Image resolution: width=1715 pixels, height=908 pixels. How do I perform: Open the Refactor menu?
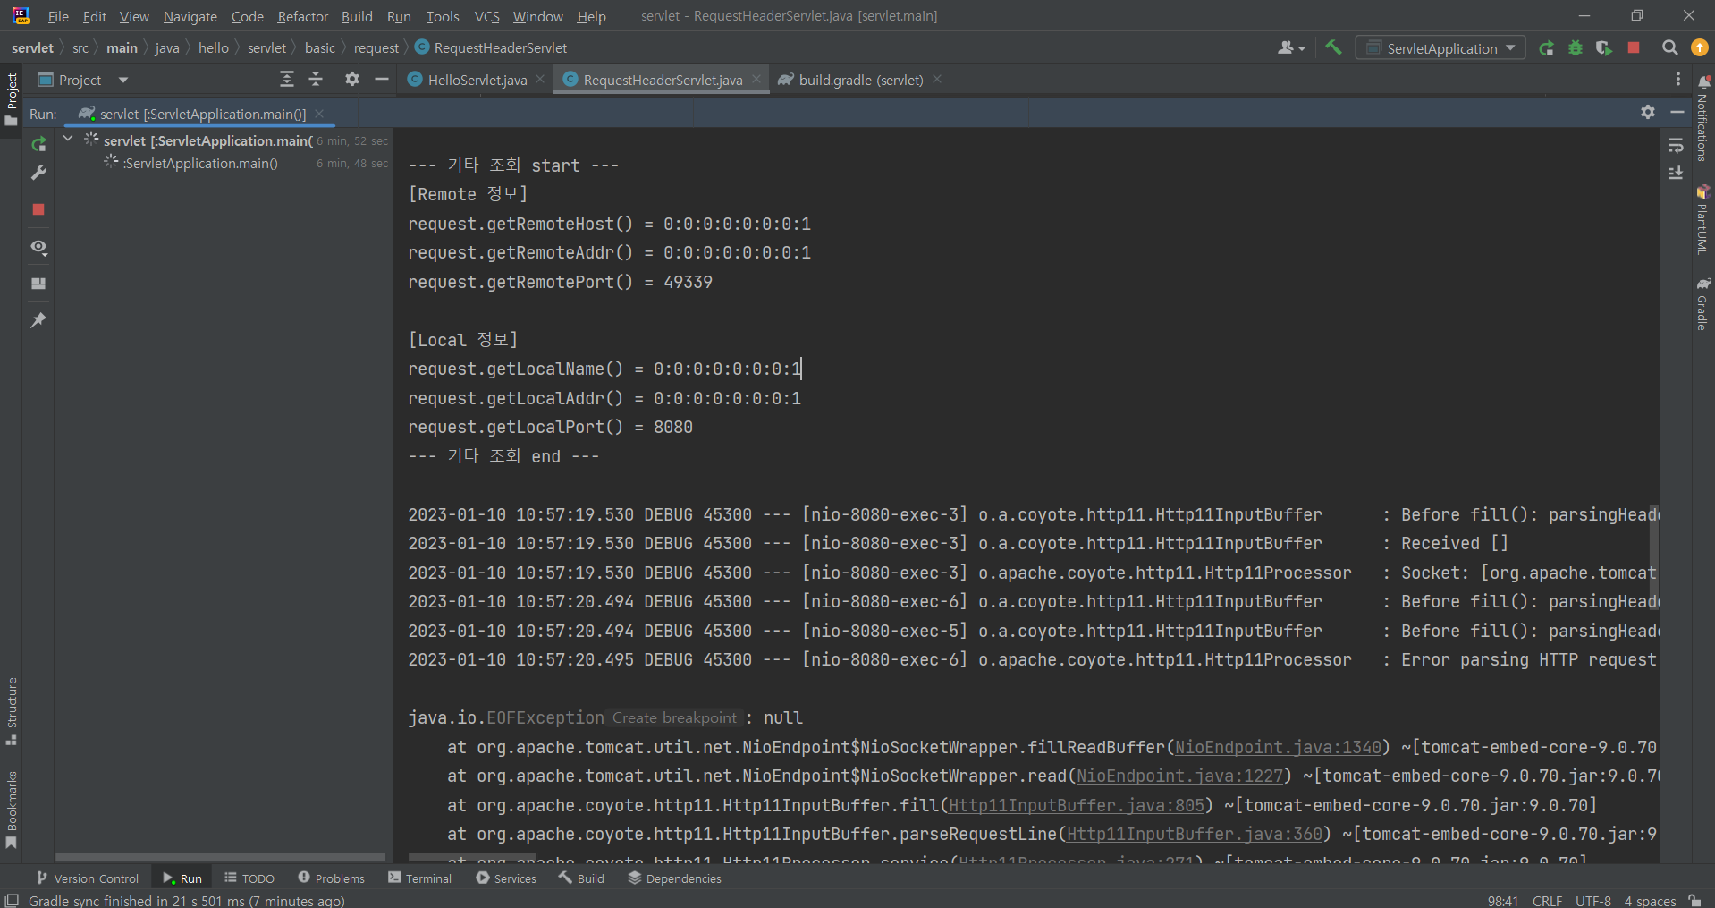[x=302, y=16]
